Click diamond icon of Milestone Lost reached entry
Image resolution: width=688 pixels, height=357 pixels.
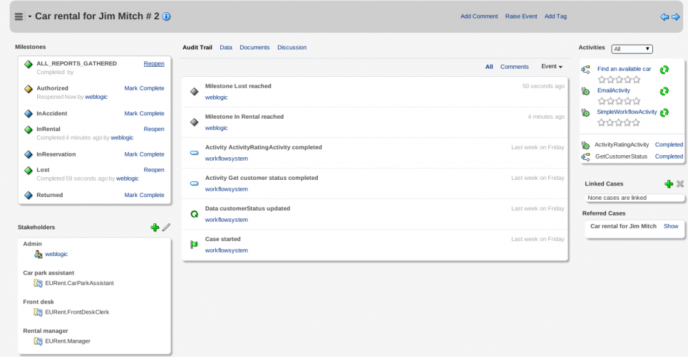point(195,91)
